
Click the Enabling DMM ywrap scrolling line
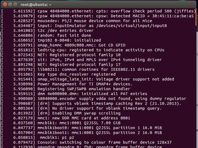pyautogui.click(x=82, y=113)
